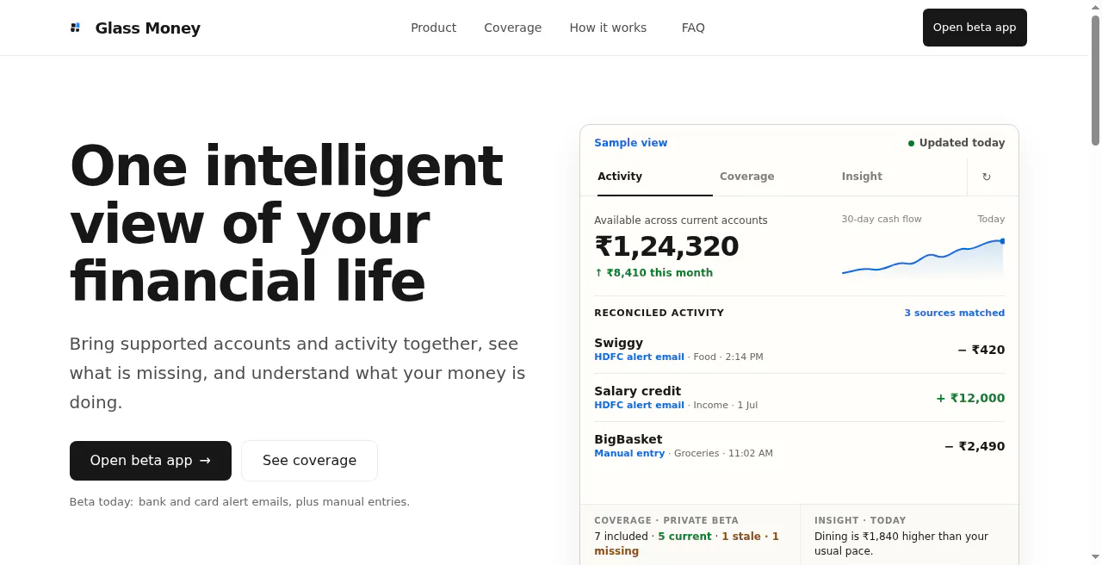Click the Insight · Today dining note
Viewport: 1102px width, 565px height.
pyautogui.click(x=909, y=535)
